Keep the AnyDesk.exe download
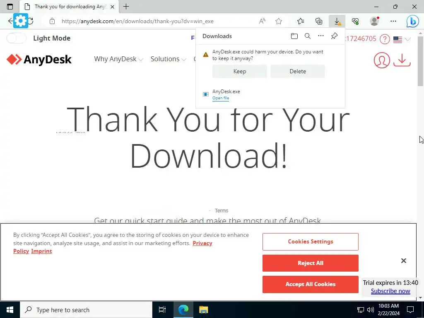424x318 pixels. (x=240, y=71)
